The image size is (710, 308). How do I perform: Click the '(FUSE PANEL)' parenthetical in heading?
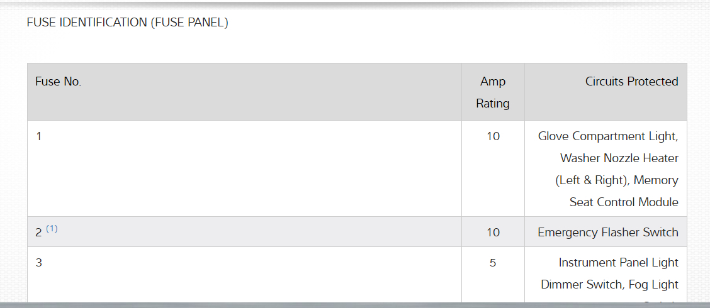[x=189, y=23]
